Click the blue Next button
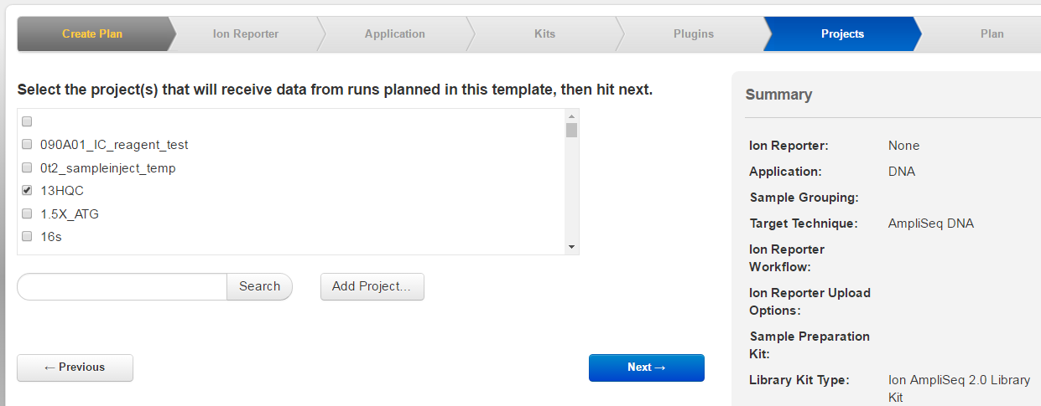This screenshot has height=406, width=1041. pos(646,367)
